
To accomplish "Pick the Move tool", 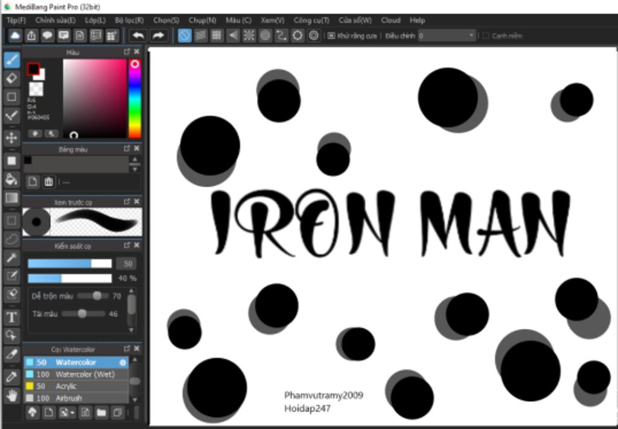I will pos(12,138).
